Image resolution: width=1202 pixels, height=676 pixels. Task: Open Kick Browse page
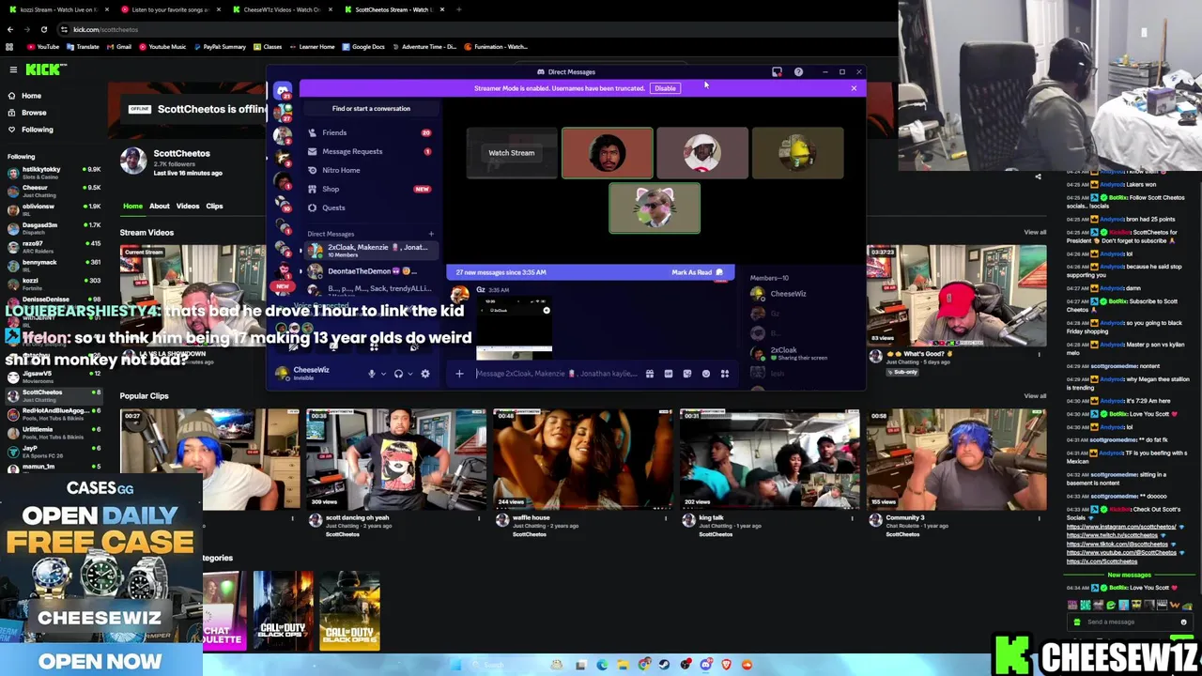[x=34, y=113]
